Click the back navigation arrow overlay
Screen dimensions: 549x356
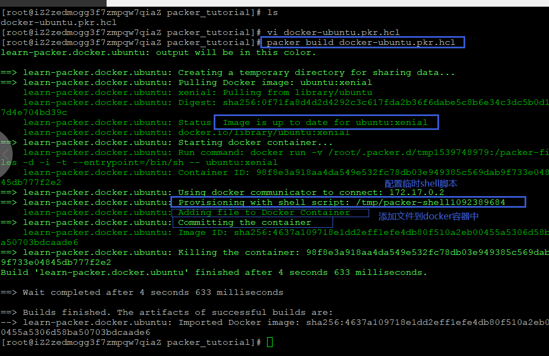(4, 154)
